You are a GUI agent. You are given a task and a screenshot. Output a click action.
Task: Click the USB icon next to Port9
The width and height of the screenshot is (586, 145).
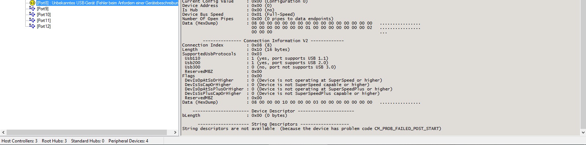tap(32, 8)
